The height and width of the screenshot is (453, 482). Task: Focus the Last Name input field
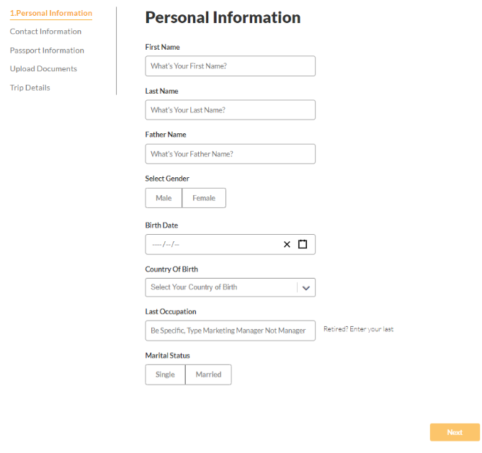[x=231, y=109]
